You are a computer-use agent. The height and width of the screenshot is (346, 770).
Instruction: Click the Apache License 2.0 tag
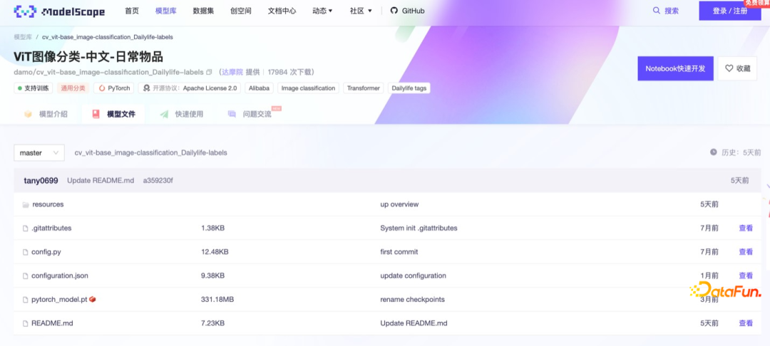coord(190,88)
